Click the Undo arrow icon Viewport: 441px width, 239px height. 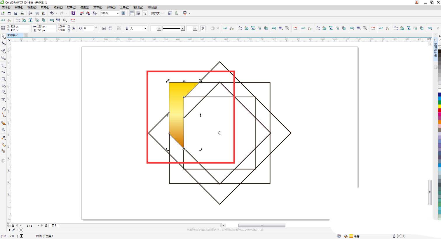click(x=52, y=13)
